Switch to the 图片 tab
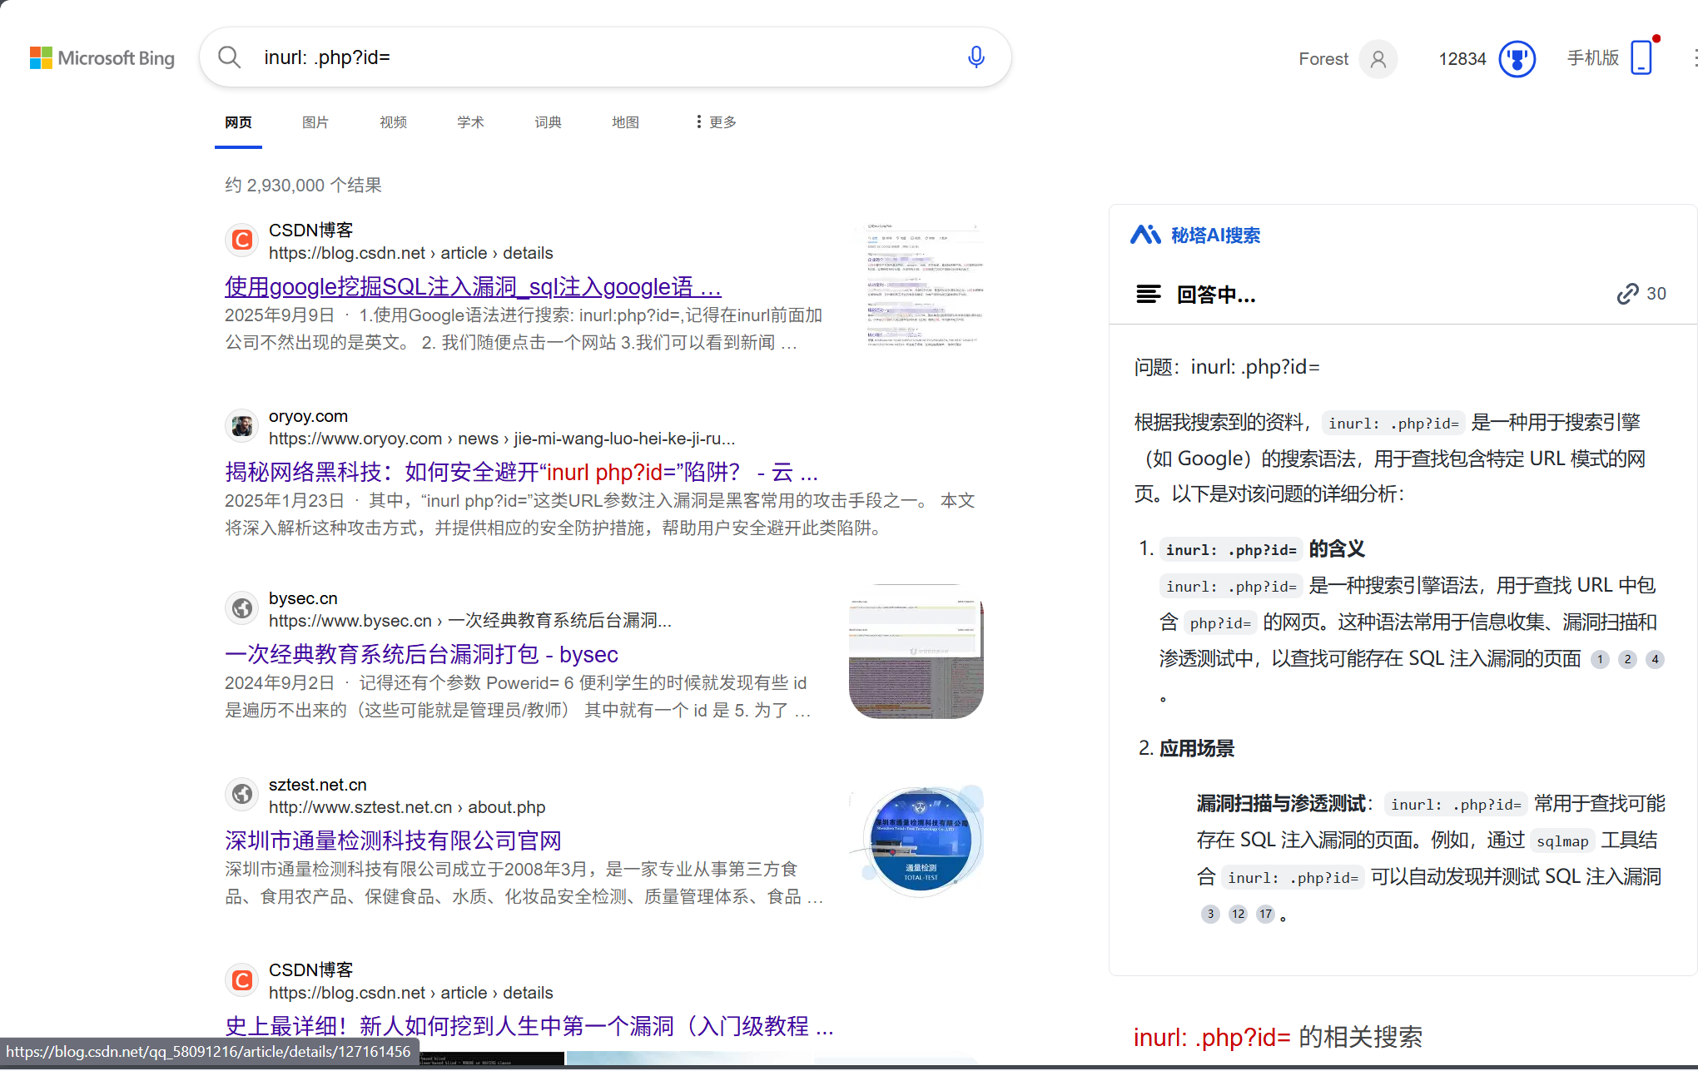This screenshot has width=1698, height=1071. 315,121
